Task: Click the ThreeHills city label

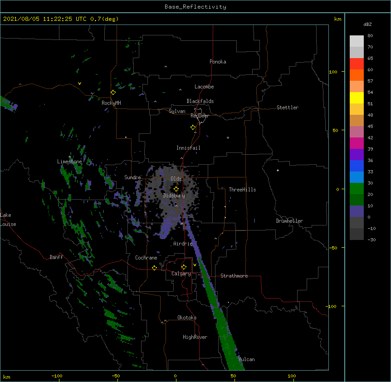Action: coord(242,190)
